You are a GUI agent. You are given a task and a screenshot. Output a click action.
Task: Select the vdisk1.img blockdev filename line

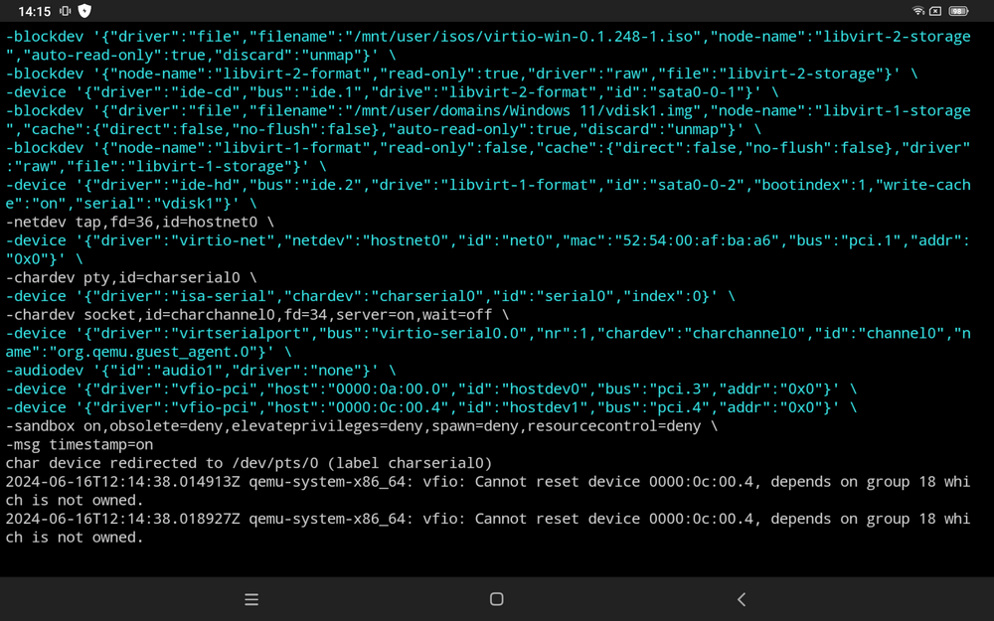tap(488, 120)
